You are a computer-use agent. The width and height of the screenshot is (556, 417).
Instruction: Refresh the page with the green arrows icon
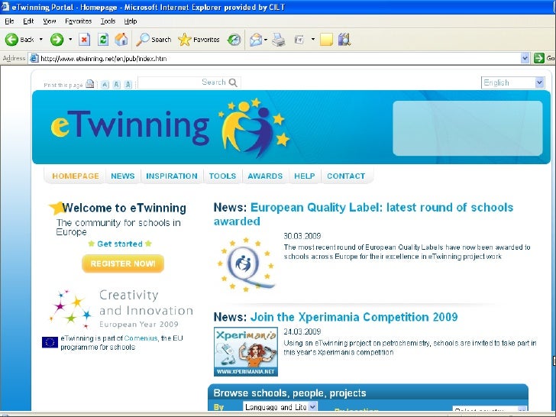pyautogui.click(x=103, y=40)
